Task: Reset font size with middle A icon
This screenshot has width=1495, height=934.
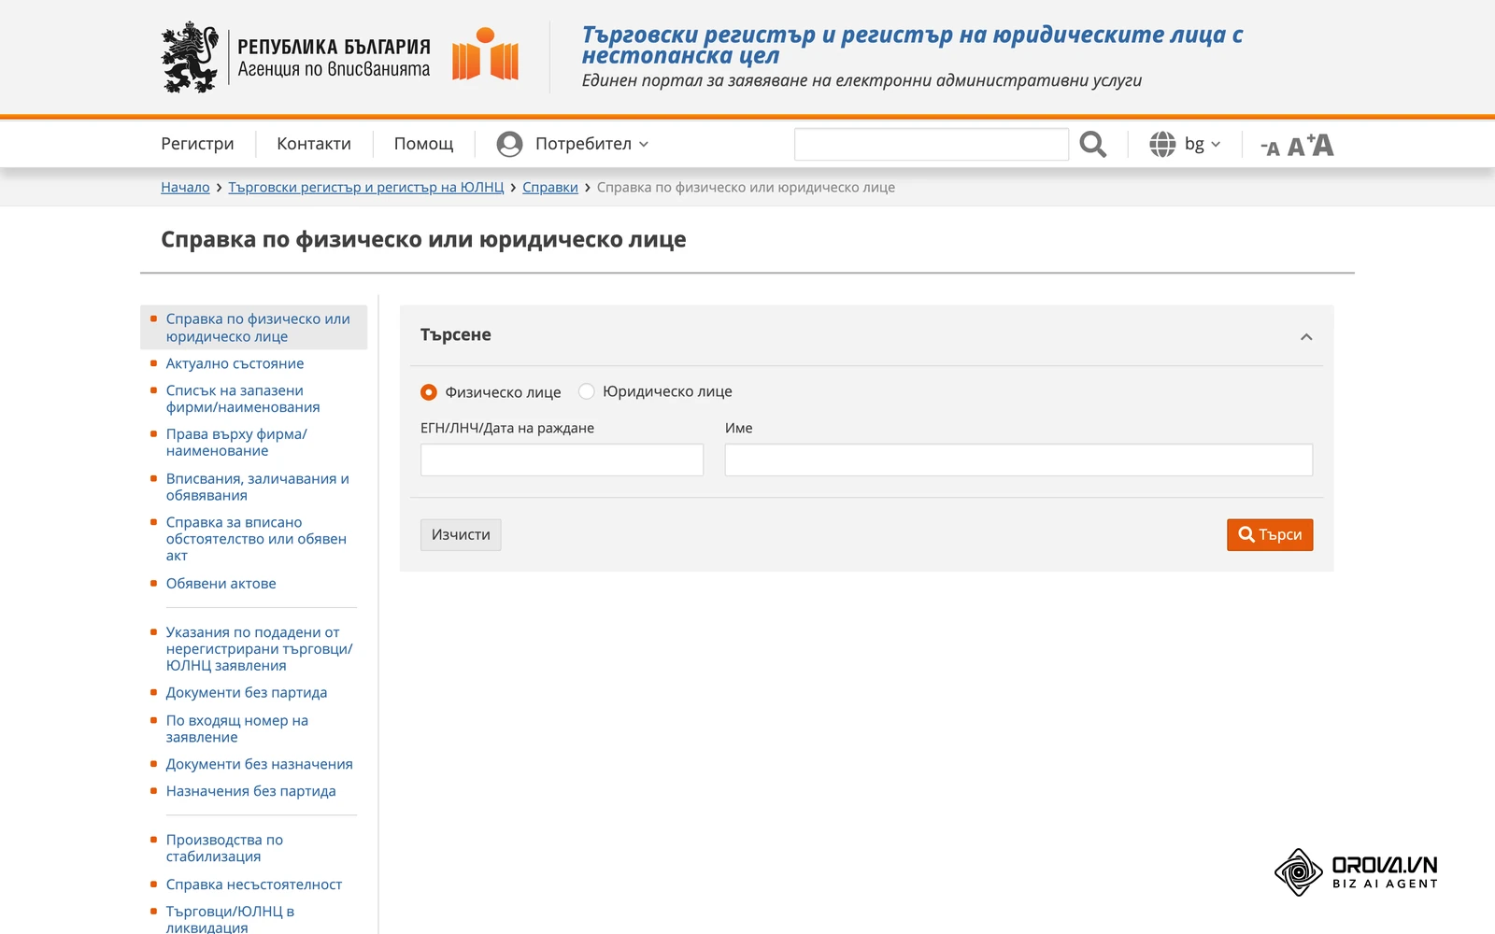Action: point(1296,147)
